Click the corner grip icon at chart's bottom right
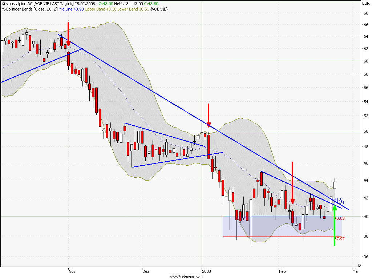This screenshot has height=279, width=372. 359,266
